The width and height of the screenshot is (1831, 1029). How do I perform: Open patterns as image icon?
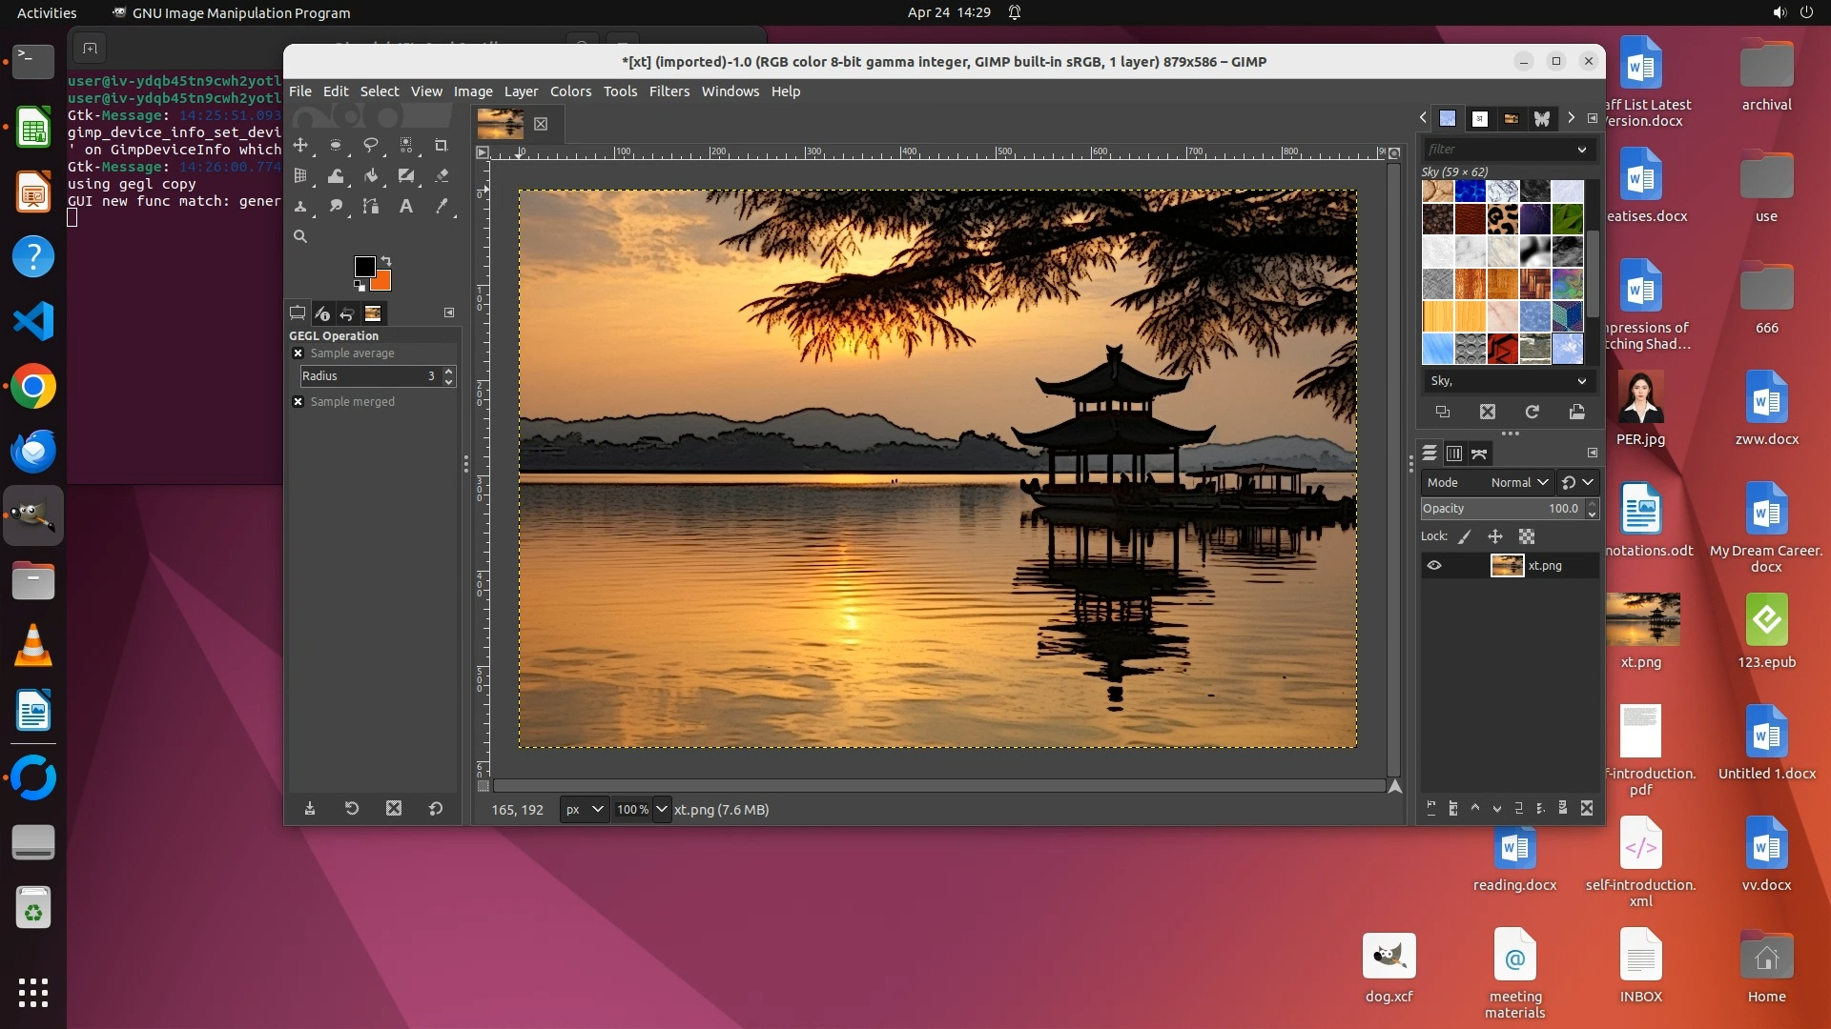(1577, 412)
